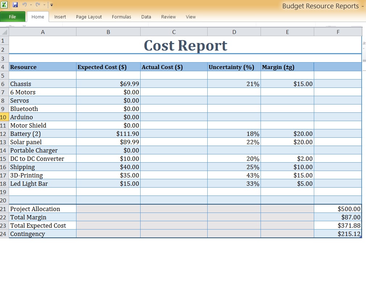366x283 pixels.
Task: Select all cells with corner button
Action: (4, 32)
